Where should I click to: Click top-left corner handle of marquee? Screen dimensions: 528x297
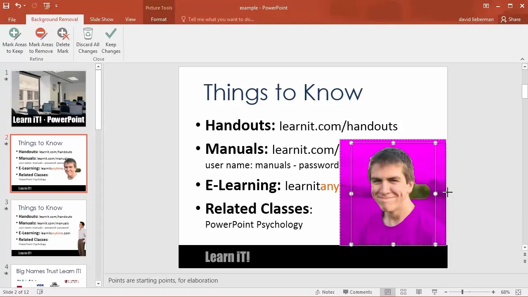pyautogui.click(x=351, y=143)
